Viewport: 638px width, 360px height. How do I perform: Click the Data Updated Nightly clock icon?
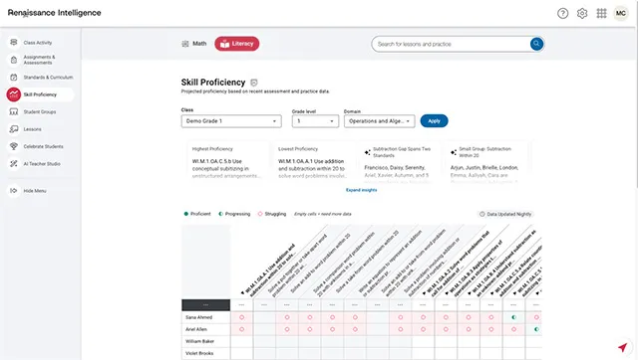[482, 214]
